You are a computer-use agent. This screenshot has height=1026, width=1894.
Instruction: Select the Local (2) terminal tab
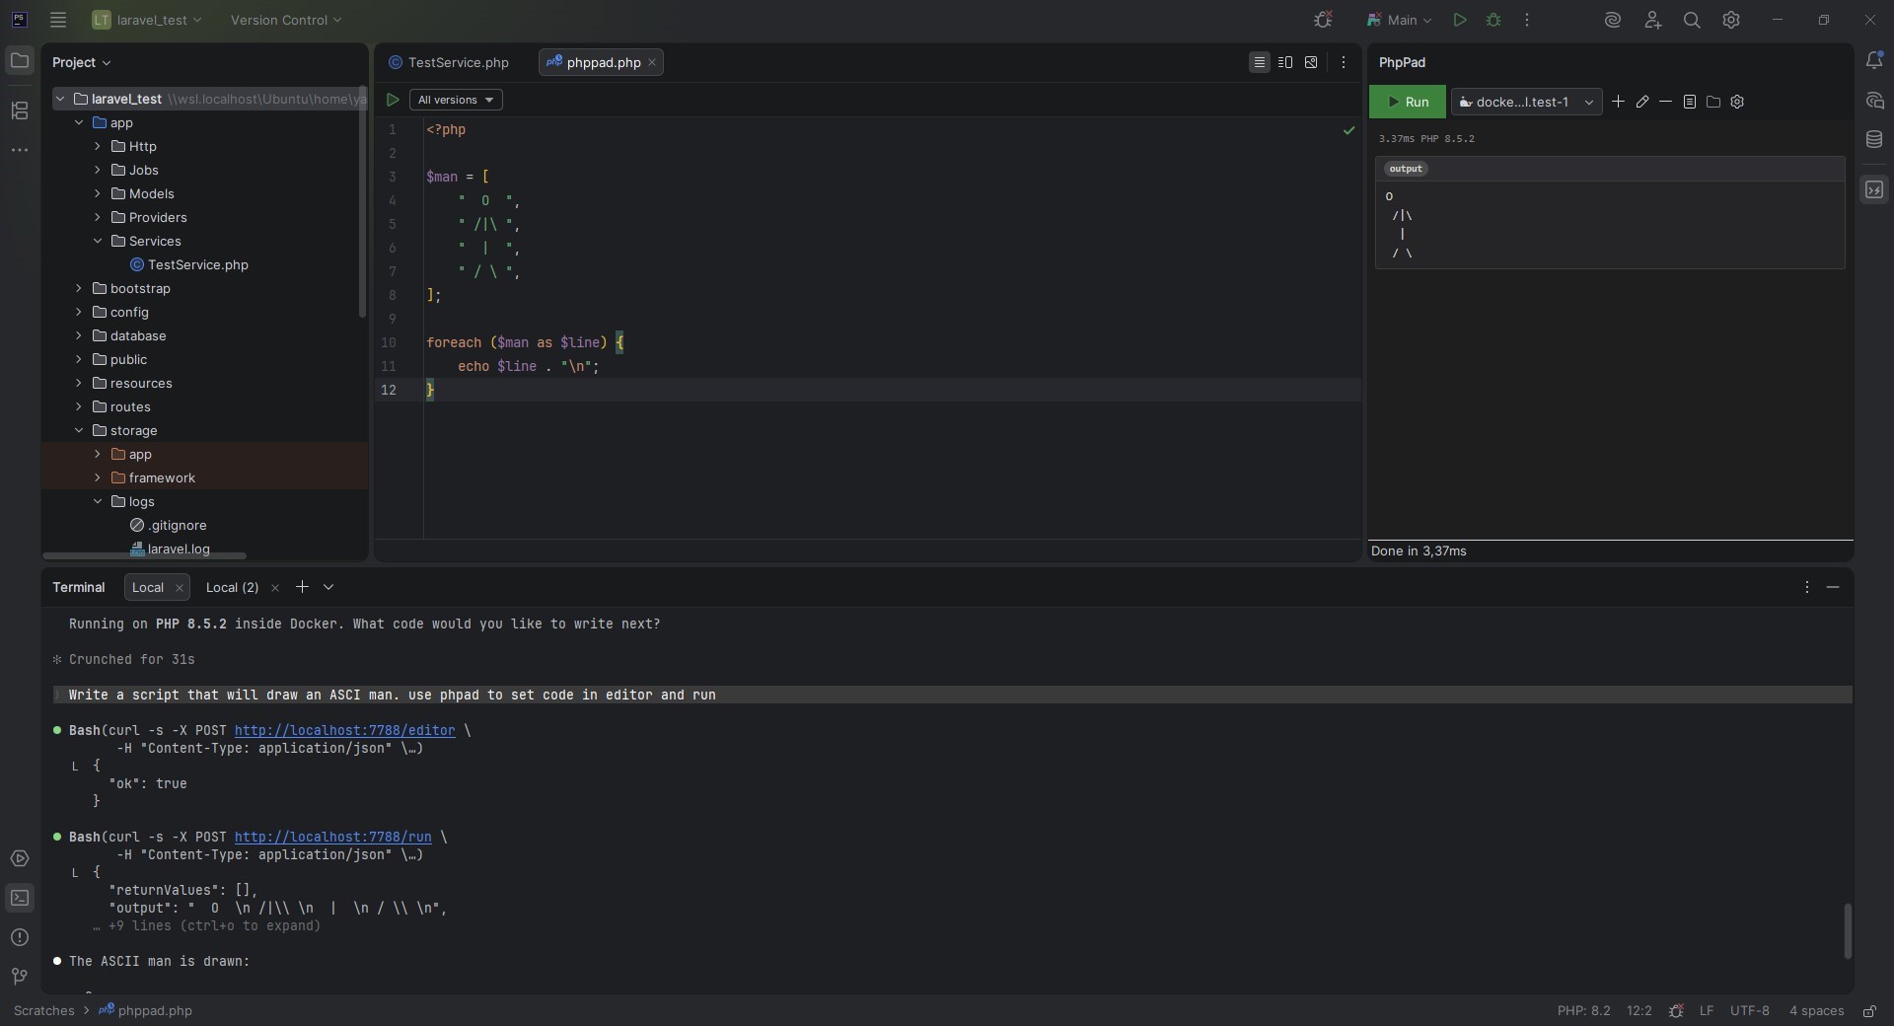coord(232,587)
